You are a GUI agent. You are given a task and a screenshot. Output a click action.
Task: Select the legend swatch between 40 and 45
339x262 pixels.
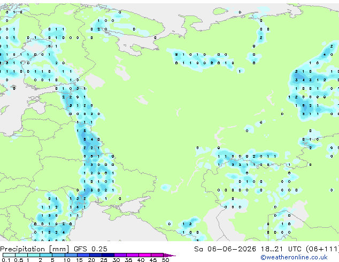(x=145, y=255)
